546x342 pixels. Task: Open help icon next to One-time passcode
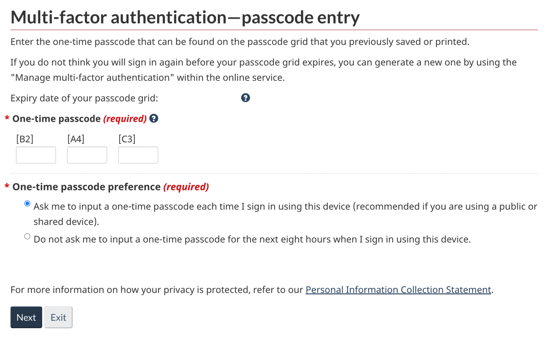click(x=154, y=118)
